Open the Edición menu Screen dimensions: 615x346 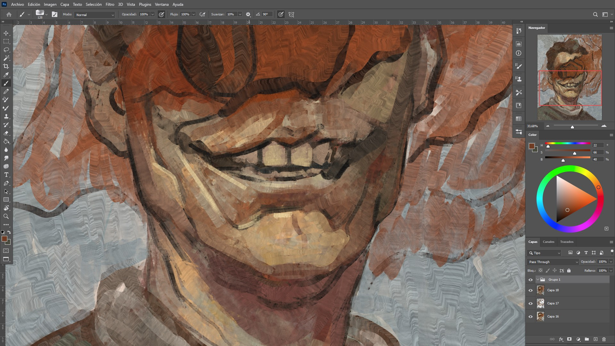pyautogui.click(x=34, y=4)
